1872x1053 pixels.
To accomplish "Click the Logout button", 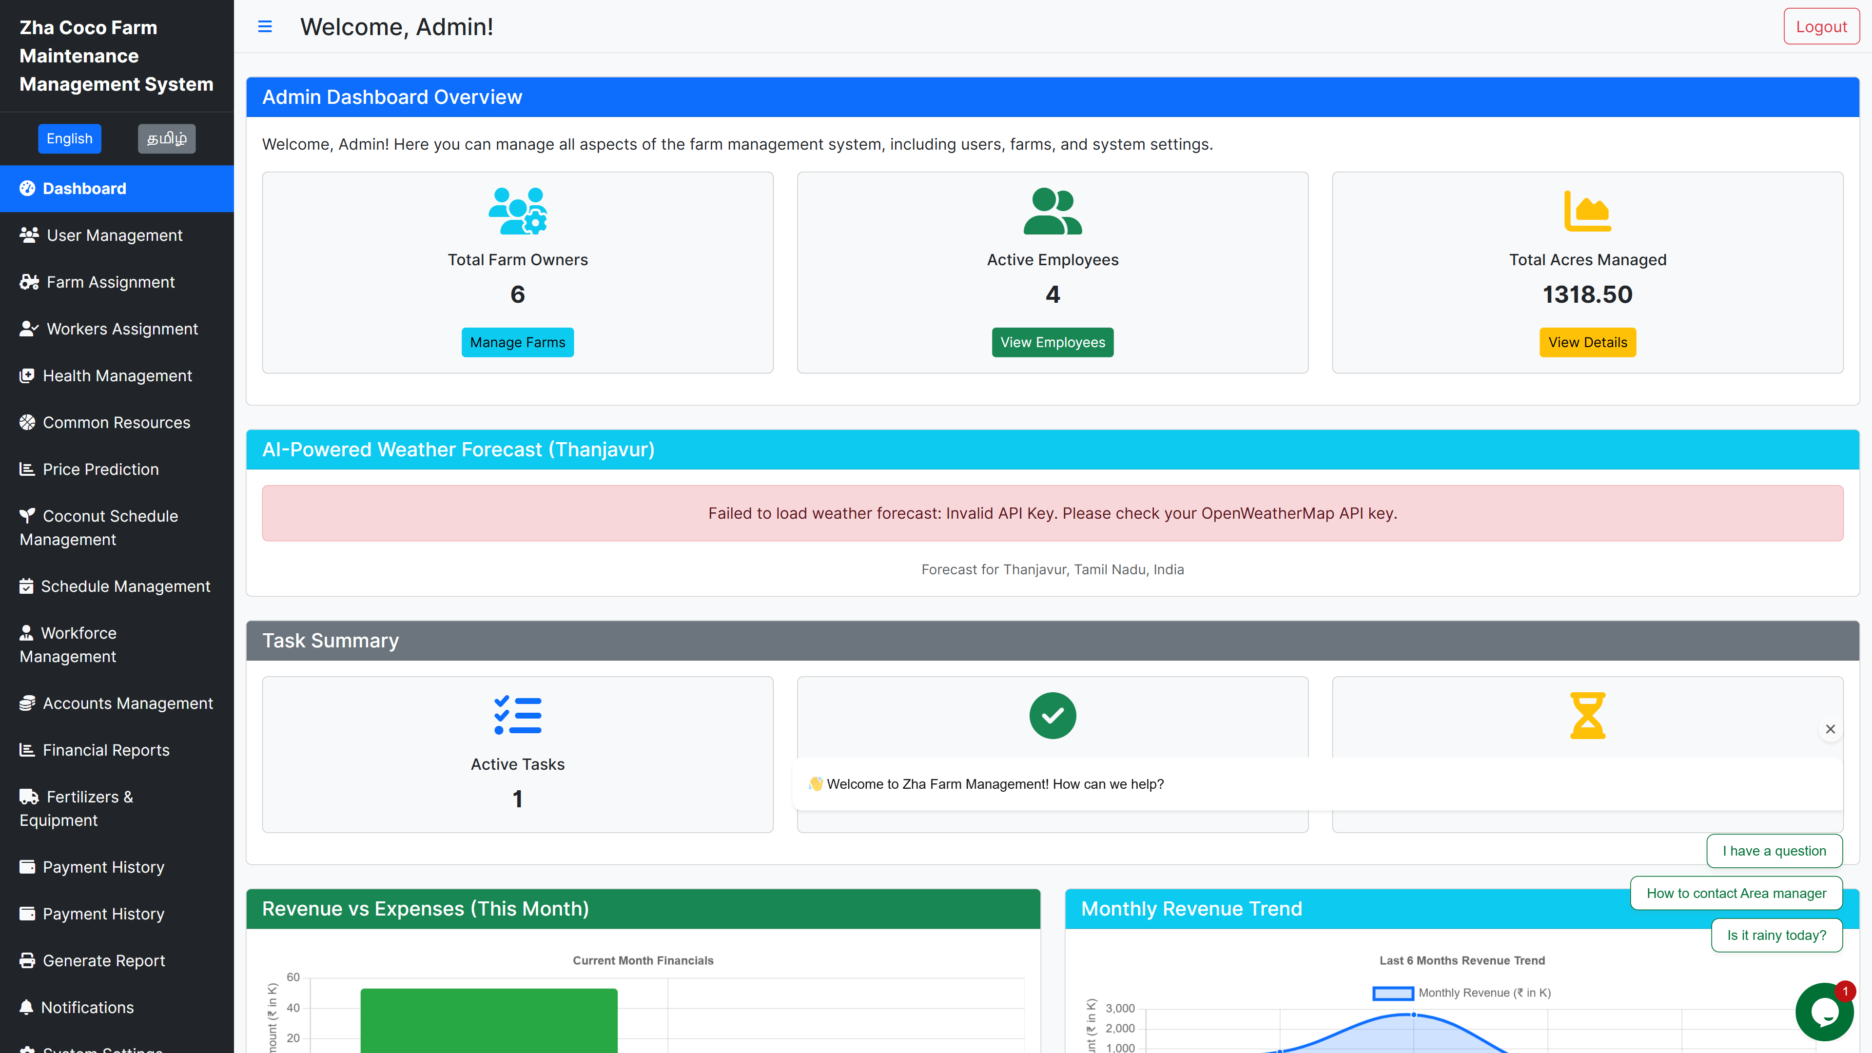I will pos(1820,27).
